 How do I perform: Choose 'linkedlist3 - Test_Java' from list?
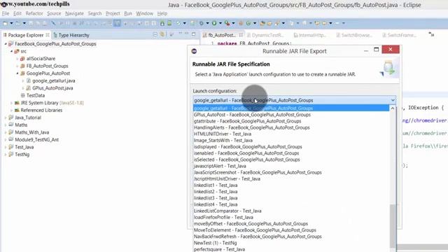[291, 198]
